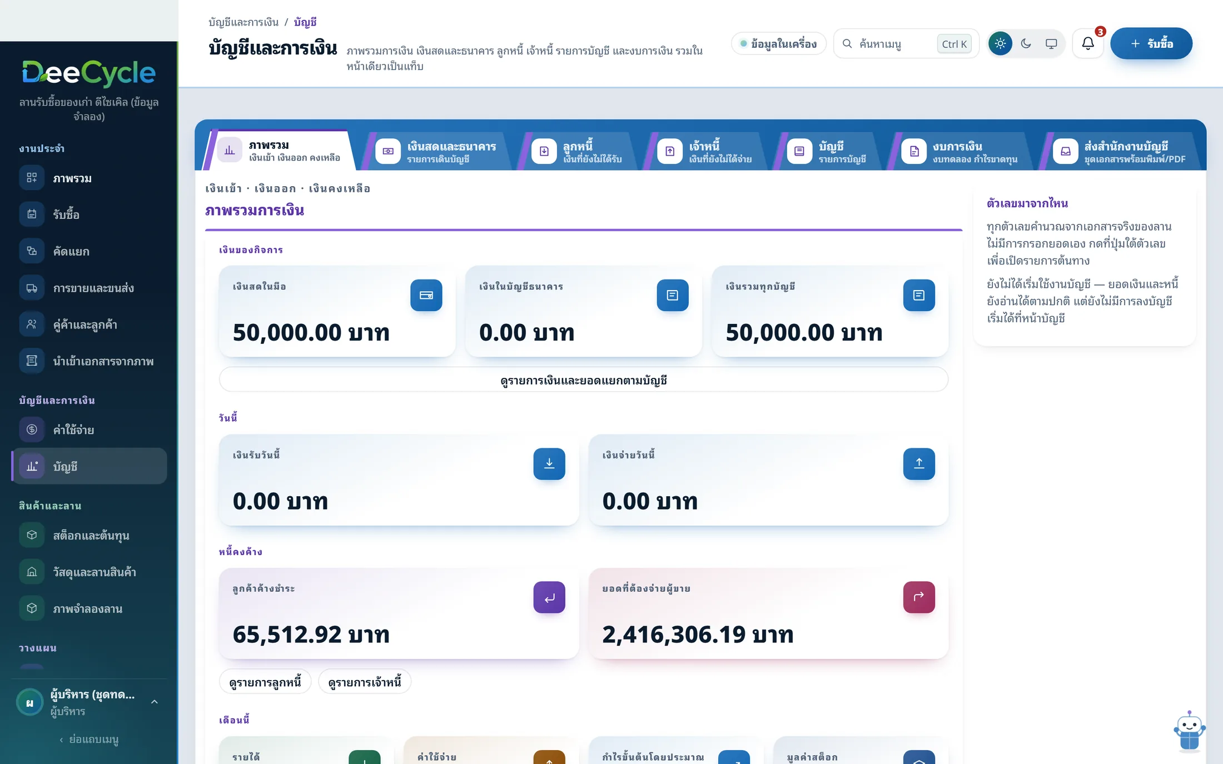Viewport: 1223px width, 764px height.
Task: Click ดูรายการเจ้าหนี้ button
Action: (365, 682)
